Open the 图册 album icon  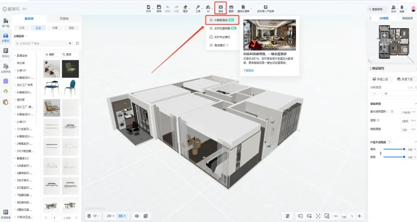pyautogui.click(x=231, y=7)
